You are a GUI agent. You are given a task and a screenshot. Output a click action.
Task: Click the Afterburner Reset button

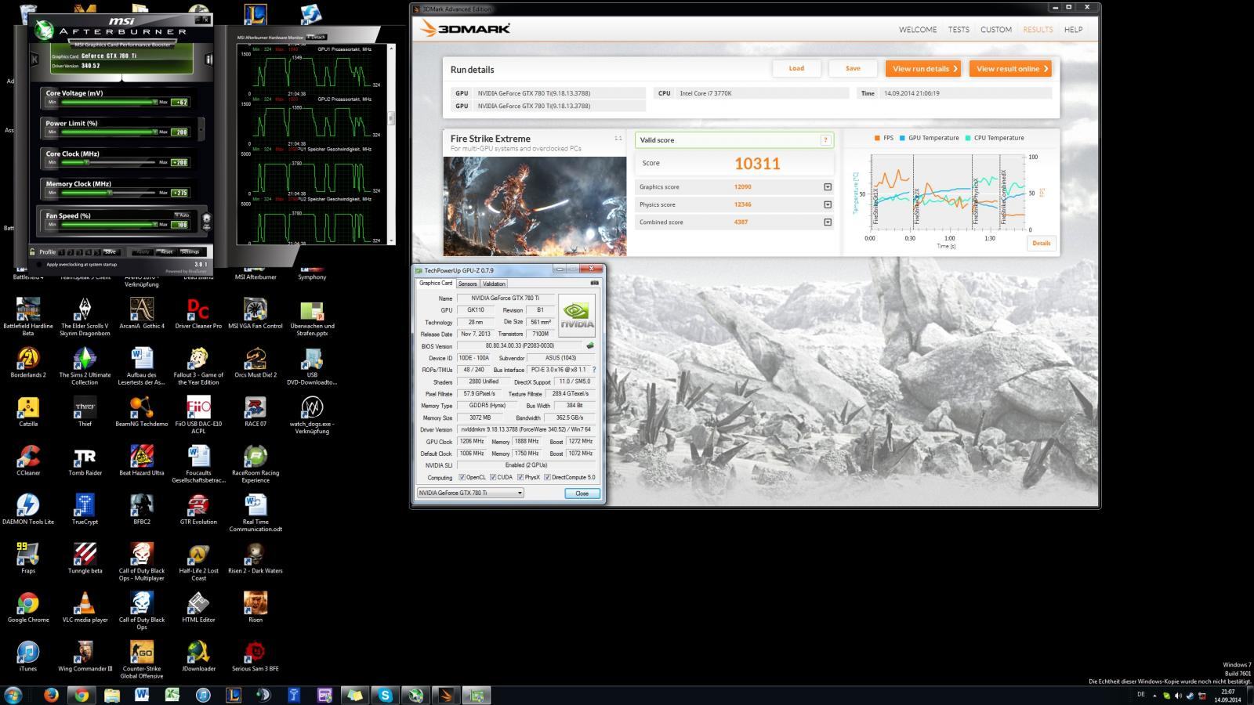166,252
